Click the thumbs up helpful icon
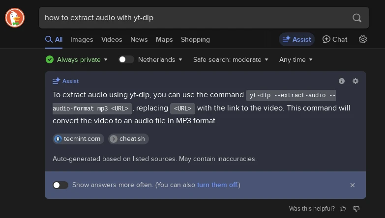 343,209
